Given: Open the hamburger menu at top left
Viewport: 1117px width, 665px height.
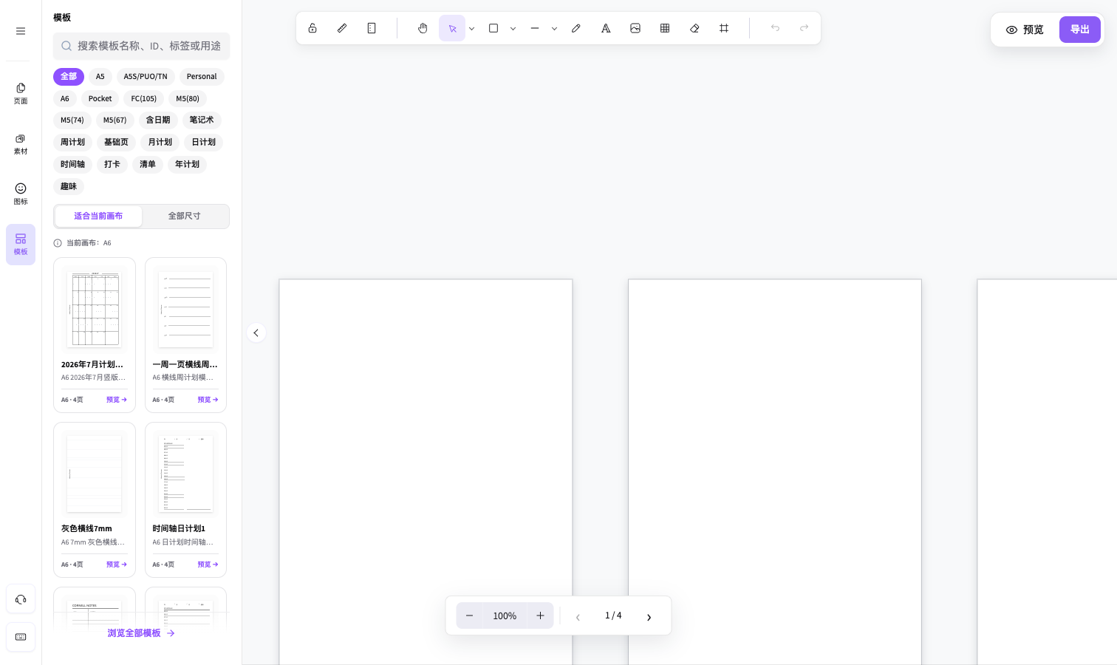Looking at the screenshot, I should coord(21,31).
